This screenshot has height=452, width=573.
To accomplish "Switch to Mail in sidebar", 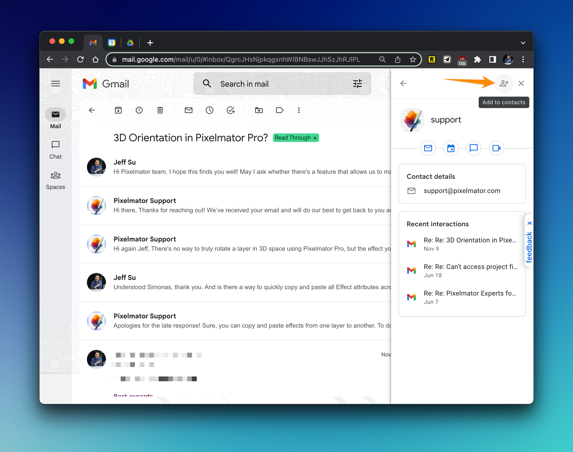I will coord(56,119).
